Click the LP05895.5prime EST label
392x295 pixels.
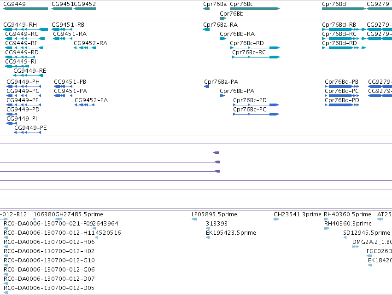pos(214,214)
